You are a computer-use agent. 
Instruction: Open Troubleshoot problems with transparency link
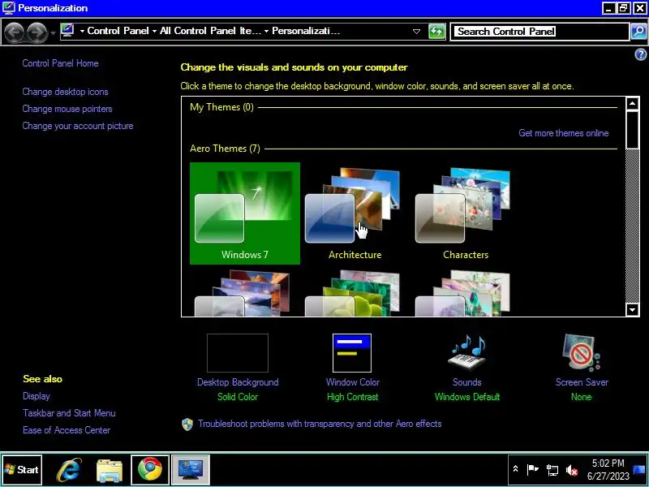point(320,424)
